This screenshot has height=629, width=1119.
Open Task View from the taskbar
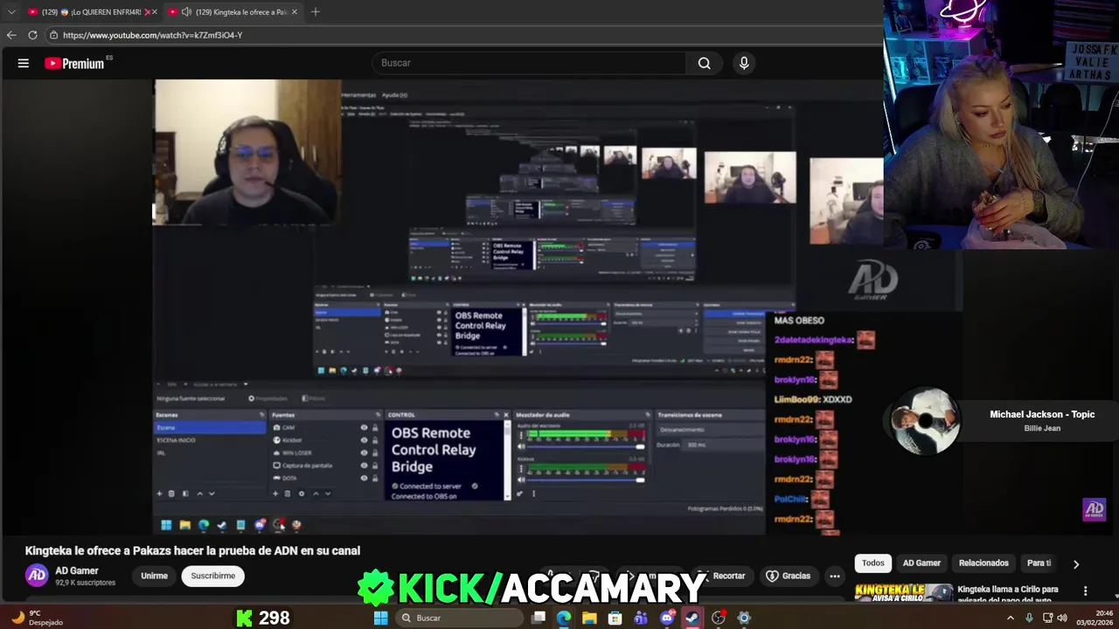point(539,618)
